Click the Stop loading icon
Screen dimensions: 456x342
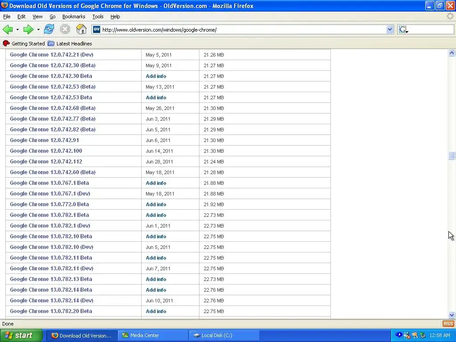click(65, 29)
